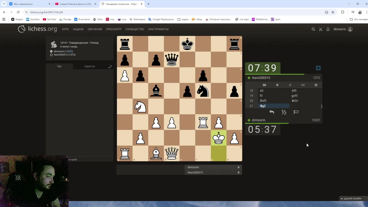Open YouTube bookmark
Screen dimensions: 368x207
(49, 19)
